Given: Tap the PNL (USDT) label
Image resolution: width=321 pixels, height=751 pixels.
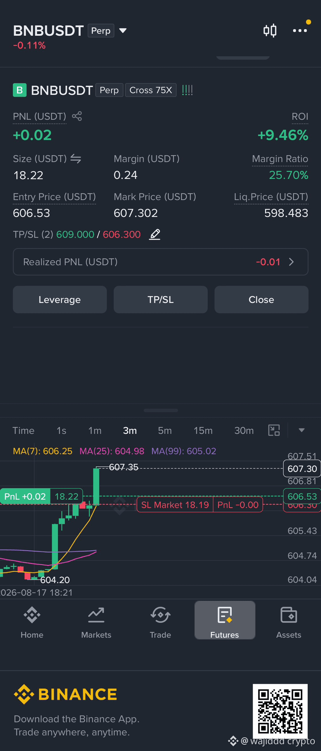Looking at the screenshot, I should [40, 116].
